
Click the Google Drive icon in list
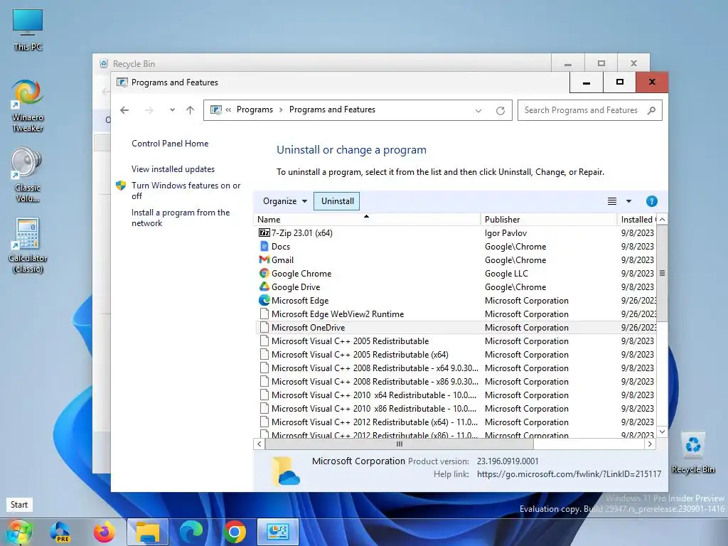click(x=264, y=287)
